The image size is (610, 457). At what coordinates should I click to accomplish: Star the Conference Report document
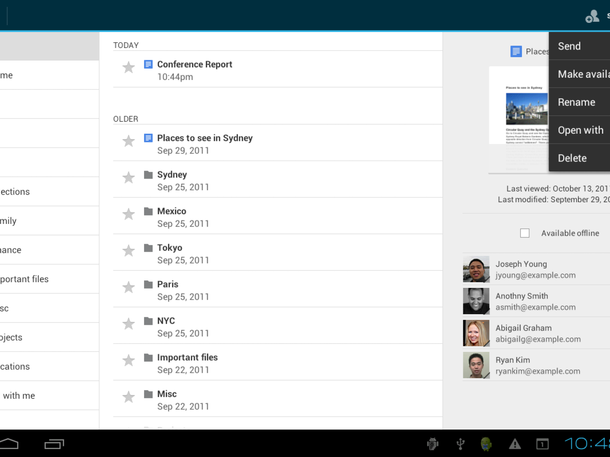pos(128,67)
